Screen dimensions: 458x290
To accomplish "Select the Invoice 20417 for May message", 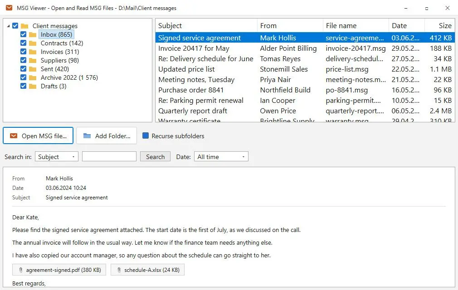I will click(305, 48).
